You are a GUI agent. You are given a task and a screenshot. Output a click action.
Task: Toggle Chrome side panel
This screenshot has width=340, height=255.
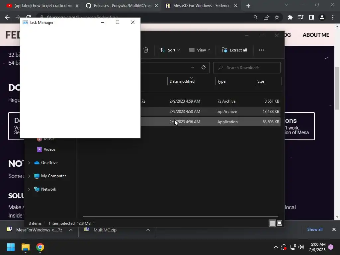coord(311,17)
